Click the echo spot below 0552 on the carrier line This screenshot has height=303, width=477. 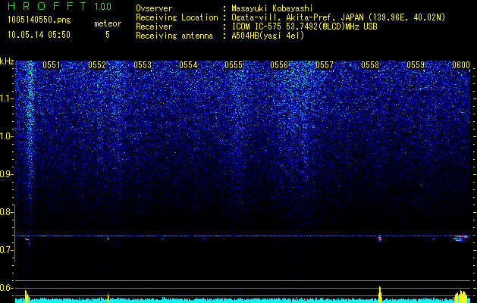(x=108, y=239)
